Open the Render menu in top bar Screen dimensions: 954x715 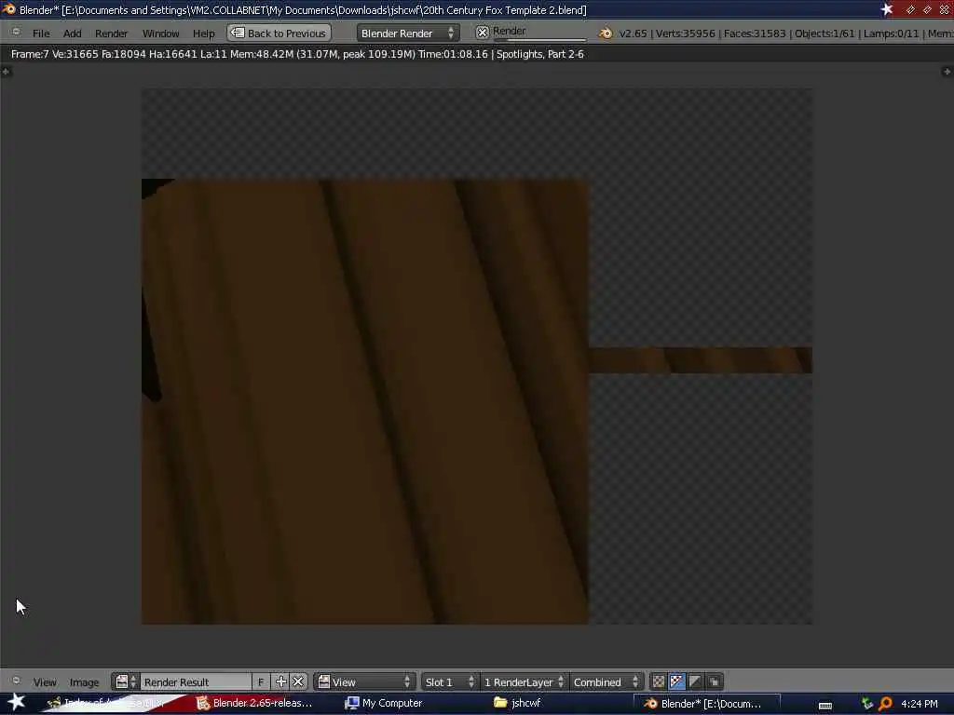[111, 34]
